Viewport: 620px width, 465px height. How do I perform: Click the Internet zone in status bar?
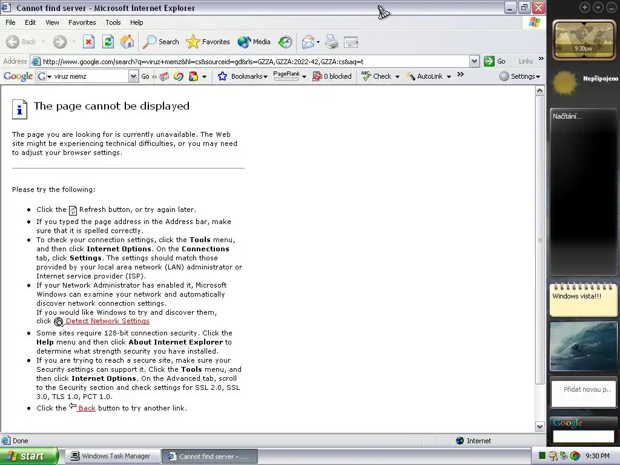pyautogui.click(x=473, y=441)
